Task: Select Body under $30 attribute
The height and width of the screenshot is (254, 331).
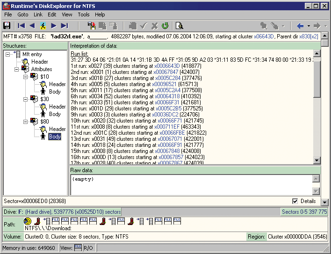Action: pos(55,114)
